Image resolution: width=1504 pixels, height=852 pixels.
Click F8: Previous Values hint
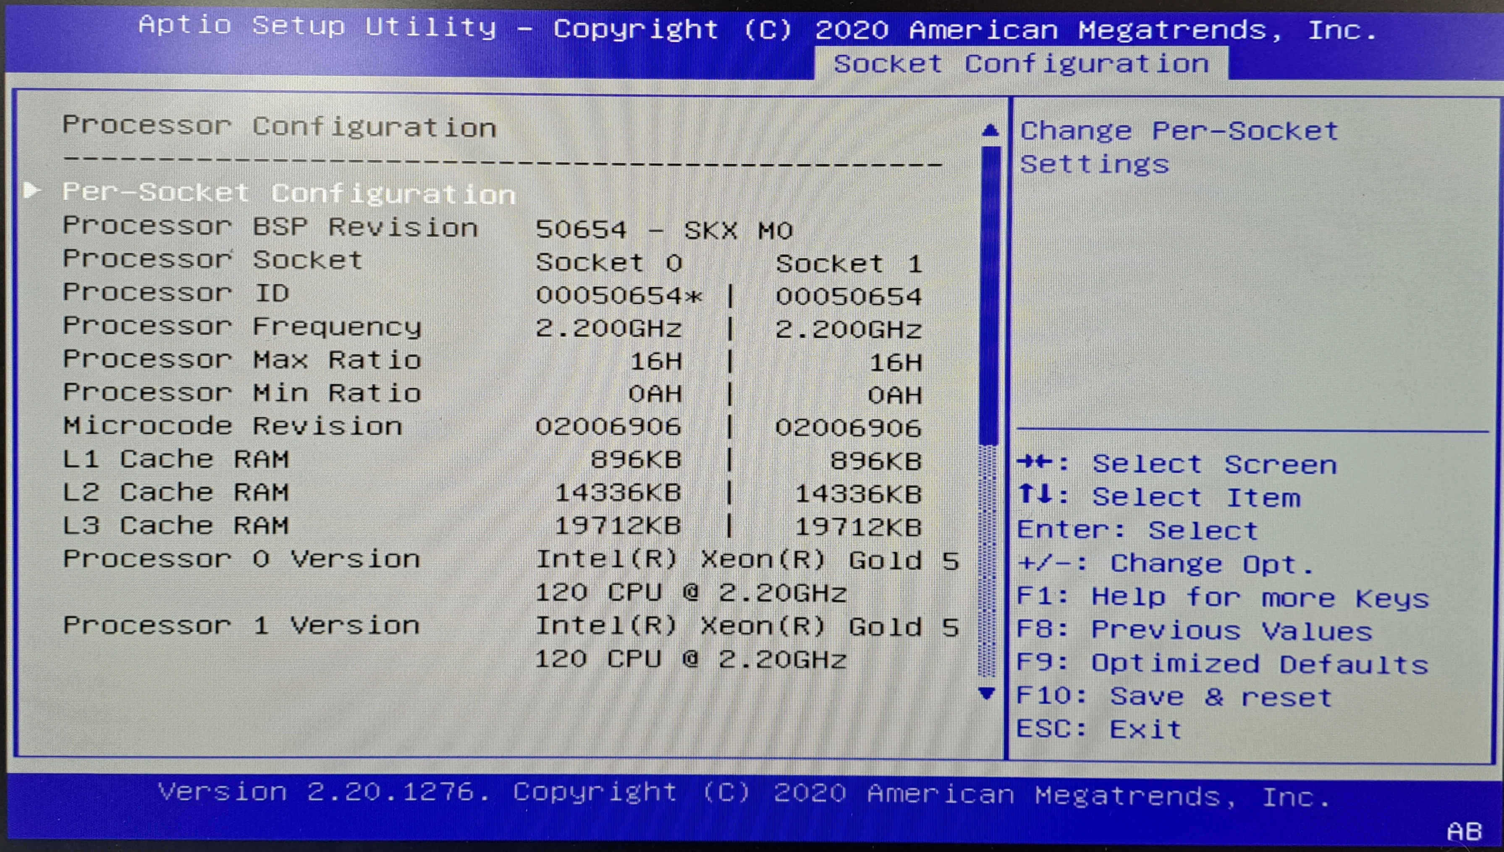coord(1195,630)
